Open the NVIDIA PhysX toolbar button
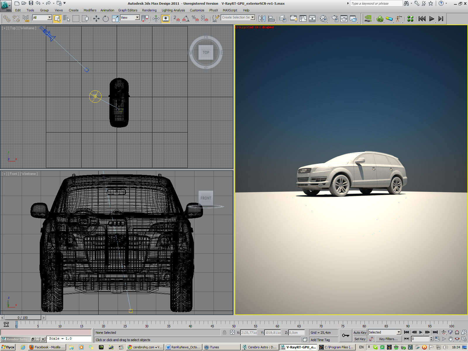The image size is (468, 351). click(x=368, y=19)
